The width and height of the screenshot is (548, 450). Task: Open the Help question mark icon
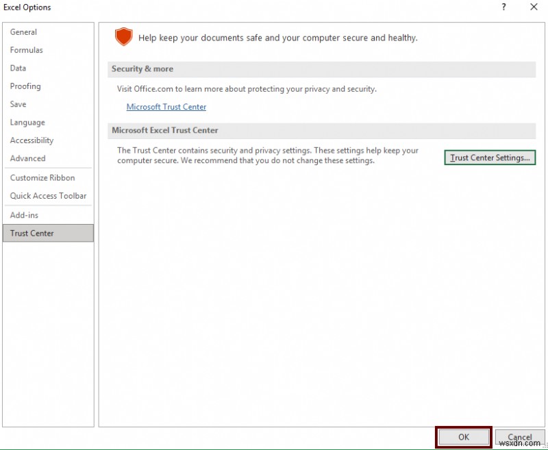(503, 7)
